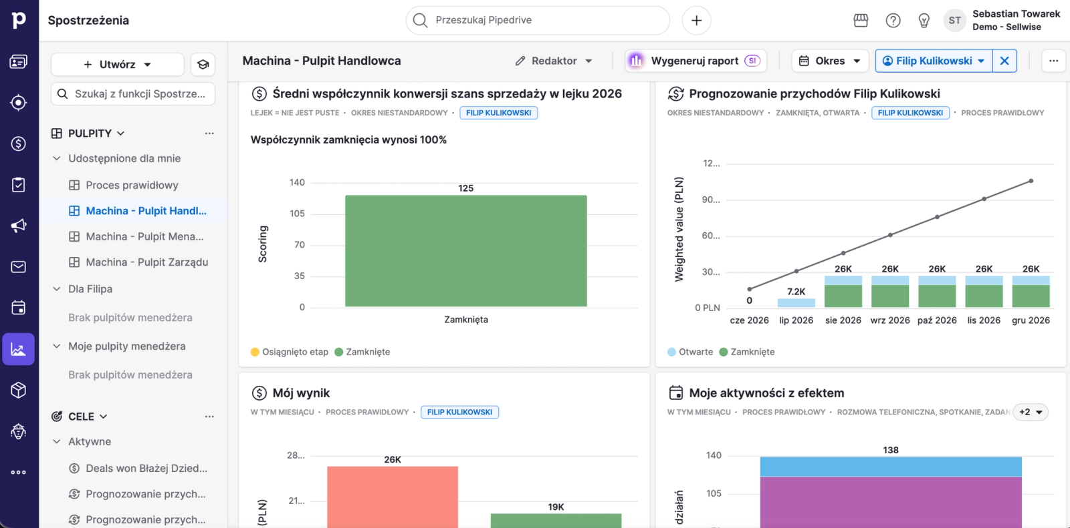Focus the Przeszukaj Pipedrive search field
1070x528 pixels.
tap(538, 21)
